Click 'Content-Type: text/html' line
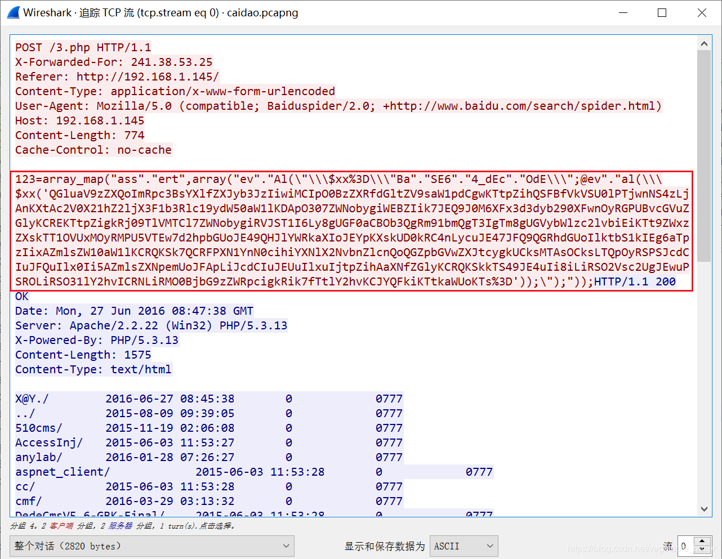This screenshot has height=559, width=722. pyautogui.click(x=93, y=369)
